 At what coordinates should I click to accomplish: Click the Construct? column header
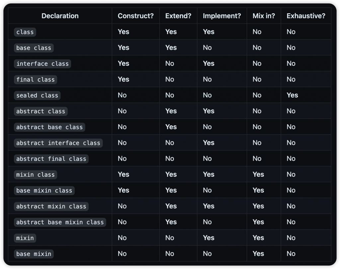click(x=135, y=16)
